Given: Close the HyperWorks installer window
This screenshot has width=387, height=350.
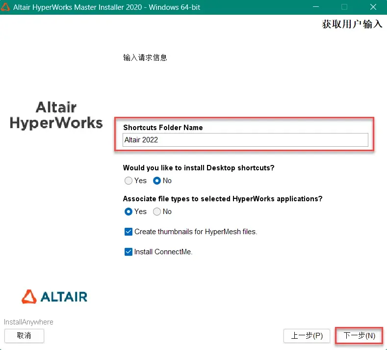Looking at the screenshot, I should tap(373, 7).
